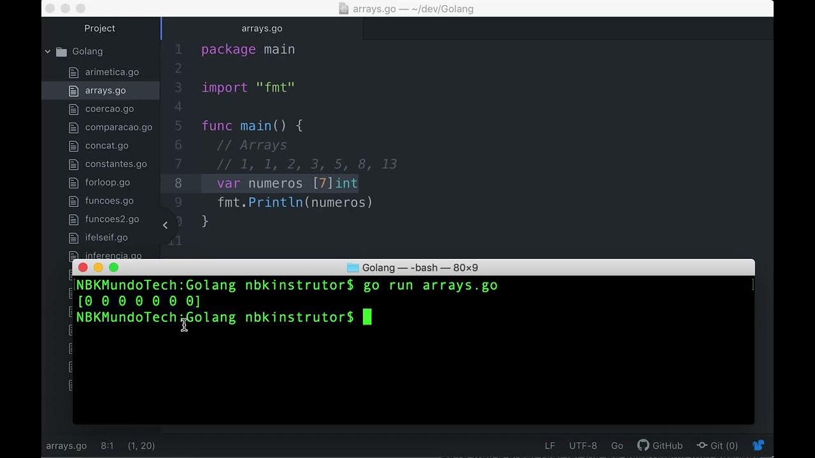Open funcoes2.go file
This screenshot has width=815, height=458.
pyautogui.click(x=112, y=219)
